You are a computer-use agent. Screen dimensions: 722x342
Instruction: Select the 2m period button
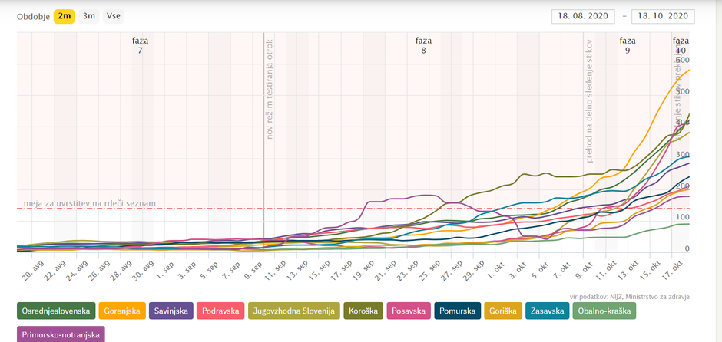click(65, 16)
